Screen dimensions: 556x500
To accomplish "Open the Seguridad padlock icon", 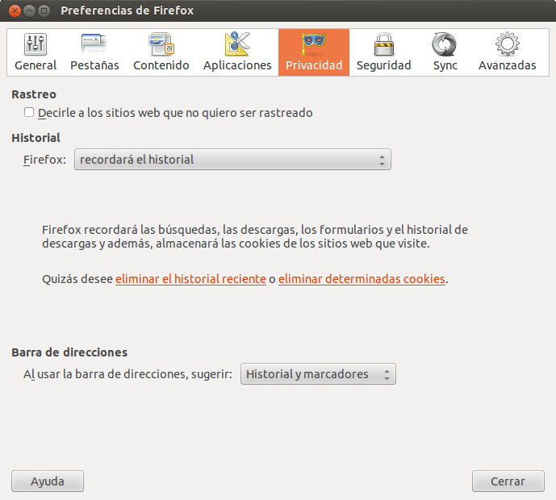I will coord(383,44).
